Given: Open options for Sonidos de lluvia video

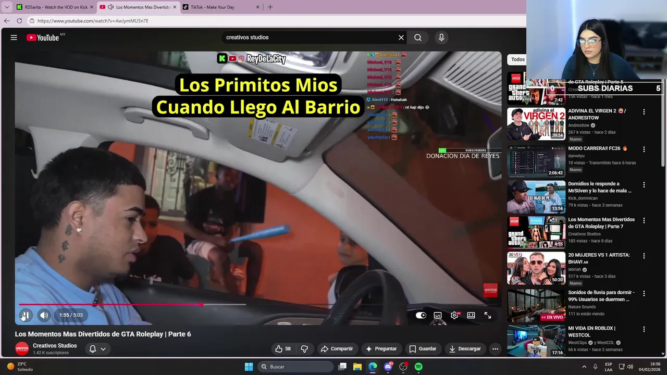Looking at the screenshot, I should coord(644,293).
